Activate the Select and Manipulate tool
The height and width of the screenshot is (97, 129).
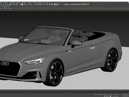[x=20, y=4]
